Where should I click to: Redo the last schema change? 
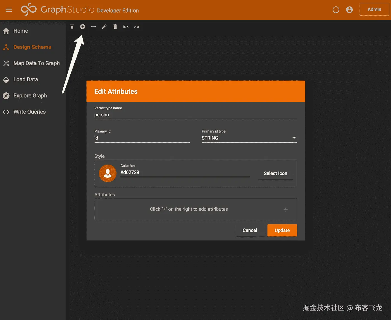(137, 27)
